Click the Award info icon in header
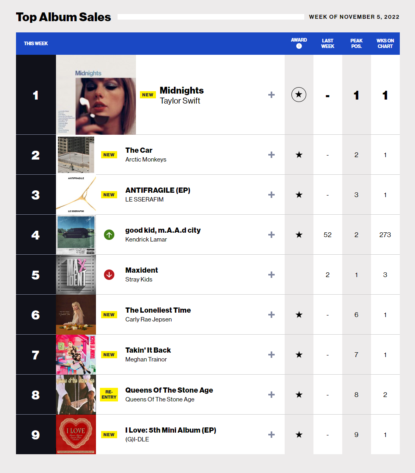The width and height of the screenshot is (415, 473). pos(299,46)
